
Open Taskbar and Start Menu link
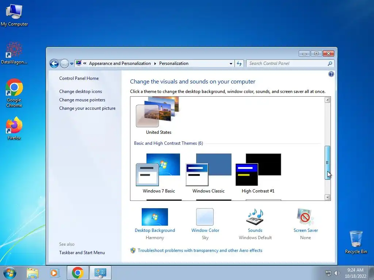click(82, 253)
